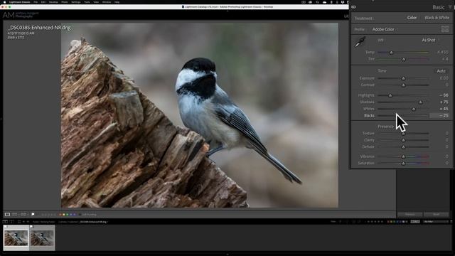The image size is (455, 256).
Task: Go forward using the filmstrip right arrow
Action: pyautogui.click(x=28, y=222)
